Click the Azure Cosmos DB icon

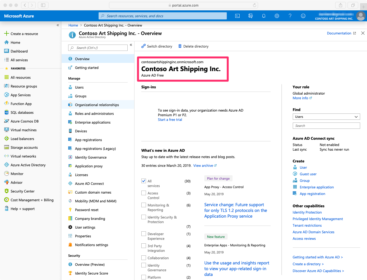point(7,121)
